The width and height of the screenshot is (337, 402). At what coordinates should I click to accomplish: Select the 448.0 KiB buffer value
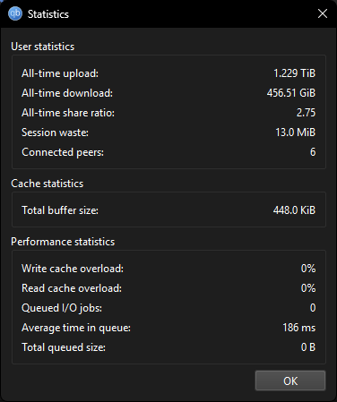point(294,210)
